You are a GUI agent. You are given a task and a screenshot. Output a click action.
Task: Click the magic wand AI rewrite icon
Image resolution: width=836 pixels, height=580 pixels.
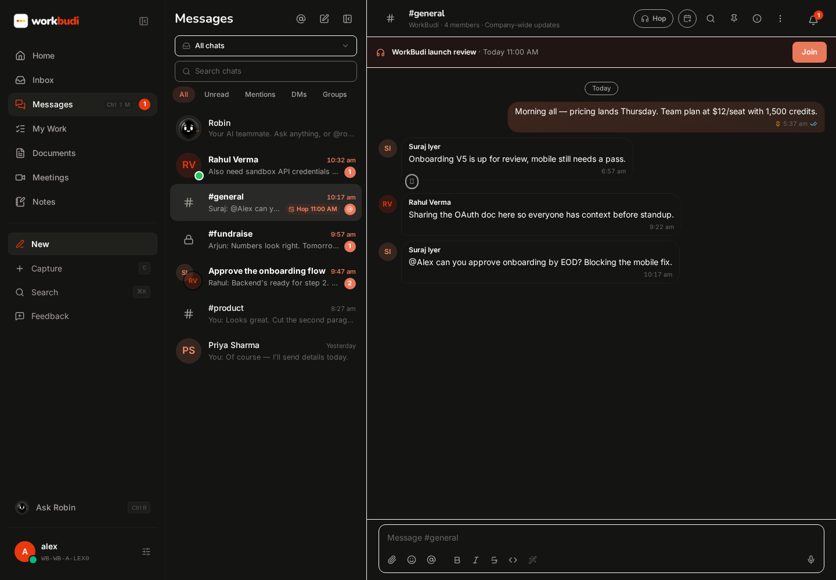532,560
